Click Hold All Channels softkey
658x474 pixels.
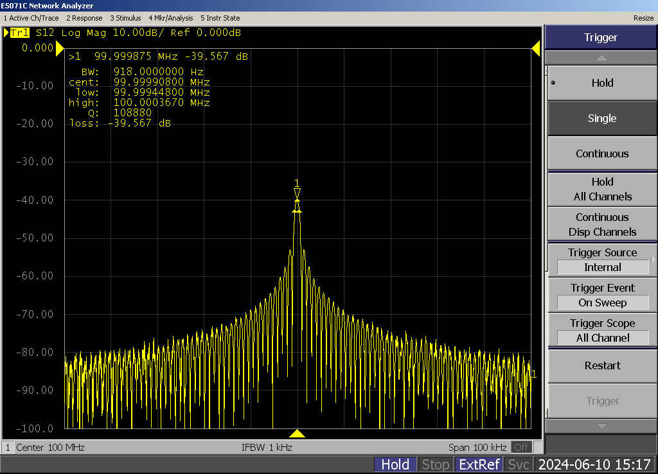click(601, 189)
